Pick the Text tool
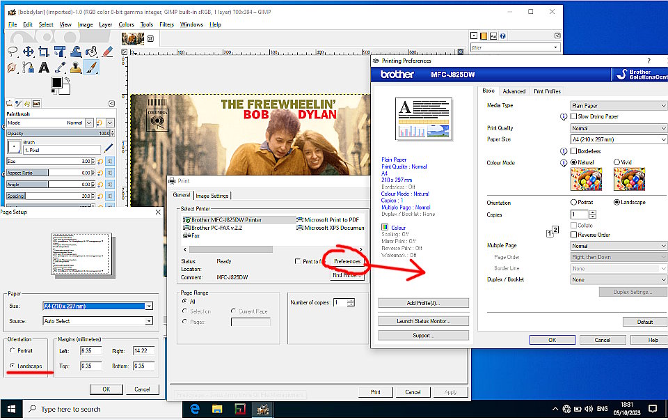Image resolution: width=668 pixels, height=420 pixels. (x=44, y=68)
